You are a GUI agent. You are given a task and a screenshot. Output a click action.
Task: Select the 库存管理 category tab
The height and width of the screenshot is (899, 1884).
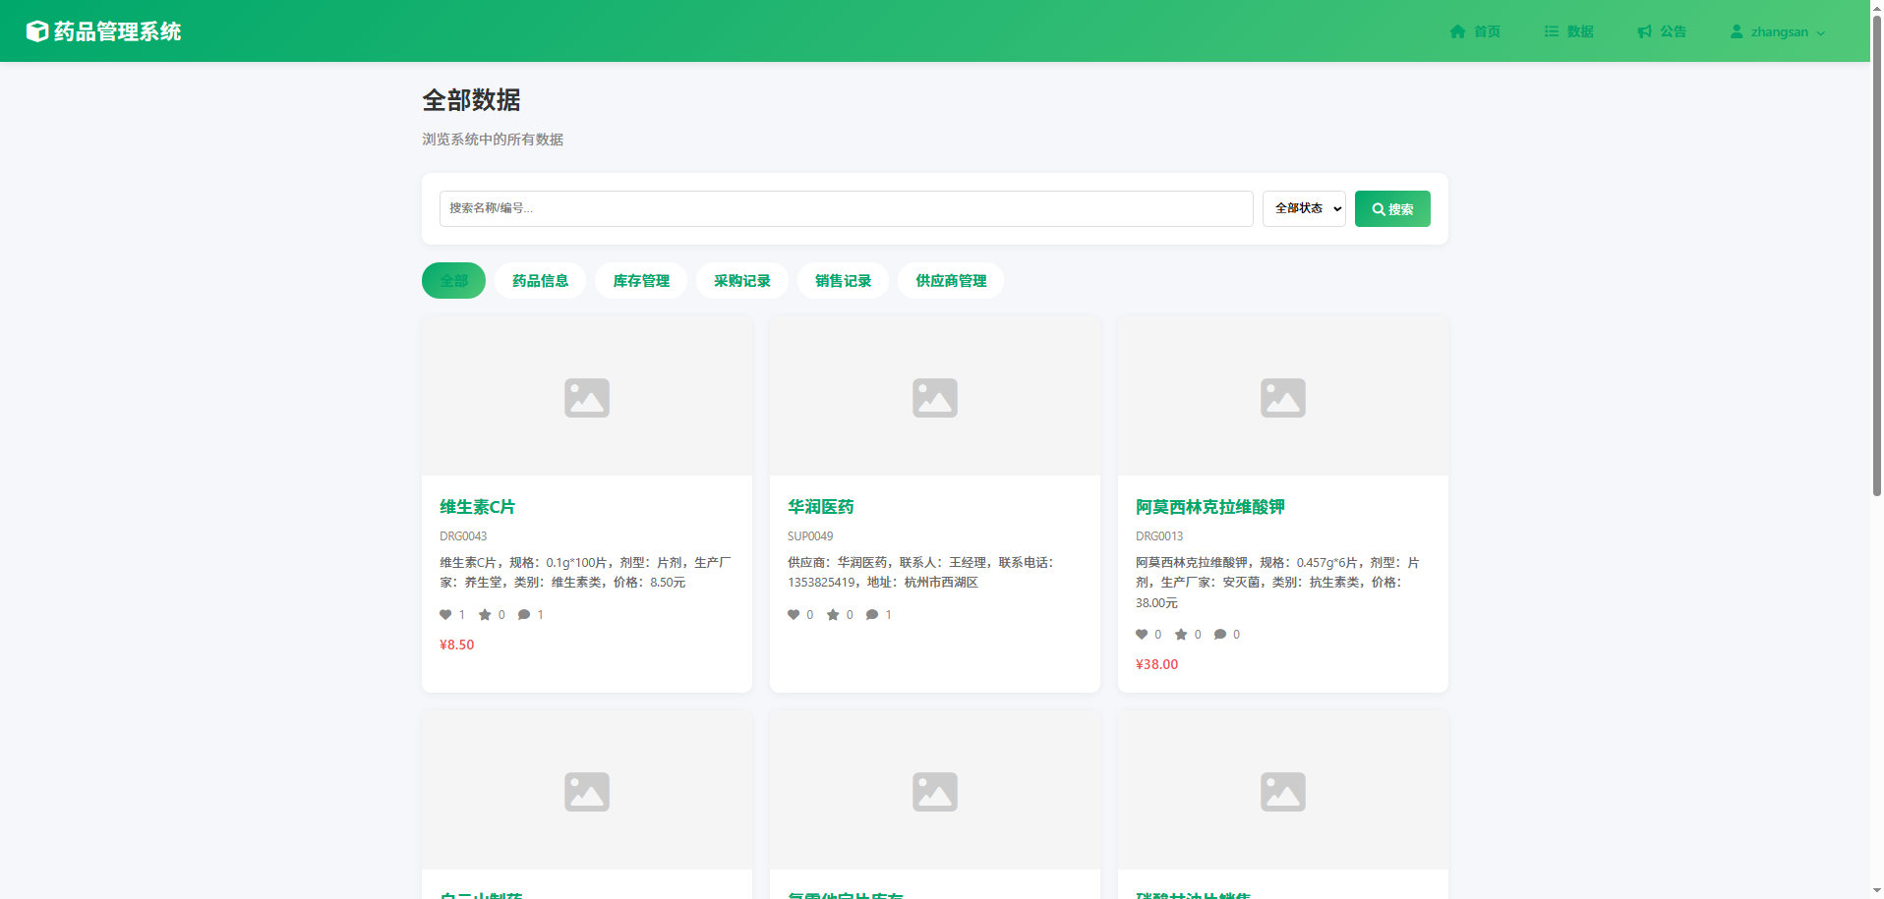pos(641,281)
